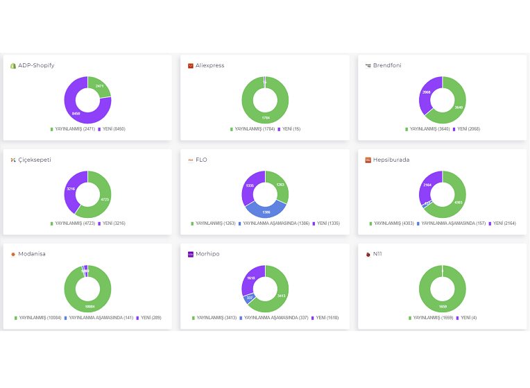Click the Brendfoni logo icon

tap(368, 66)
